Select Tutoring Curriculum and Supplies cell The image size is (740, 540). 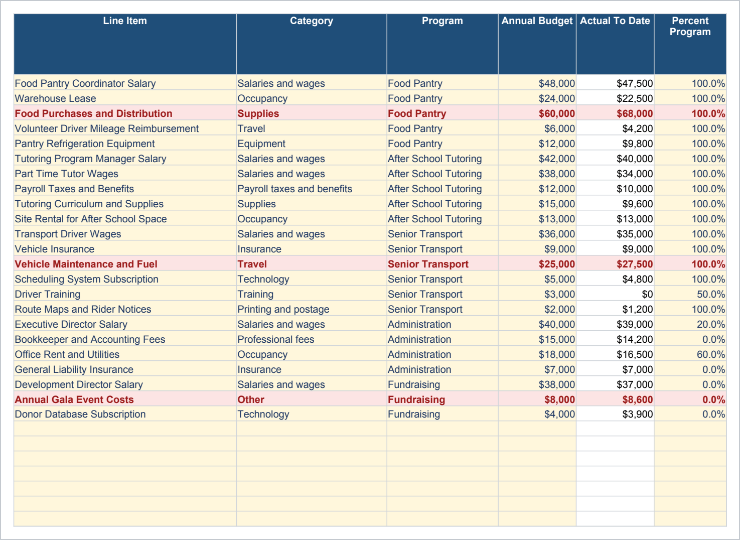click(x=125, y=204)
